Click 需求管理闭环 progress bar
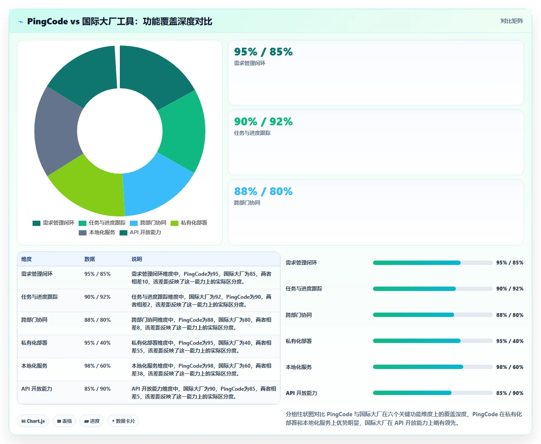541x444 pixels. coord(433,263)
